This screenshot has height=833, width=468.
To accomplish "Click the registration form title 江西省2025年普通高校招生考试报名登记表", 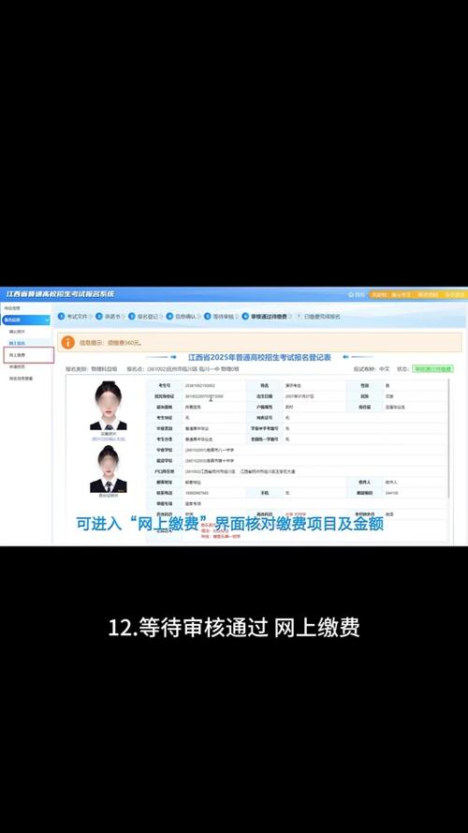I will tap(259, 357).
